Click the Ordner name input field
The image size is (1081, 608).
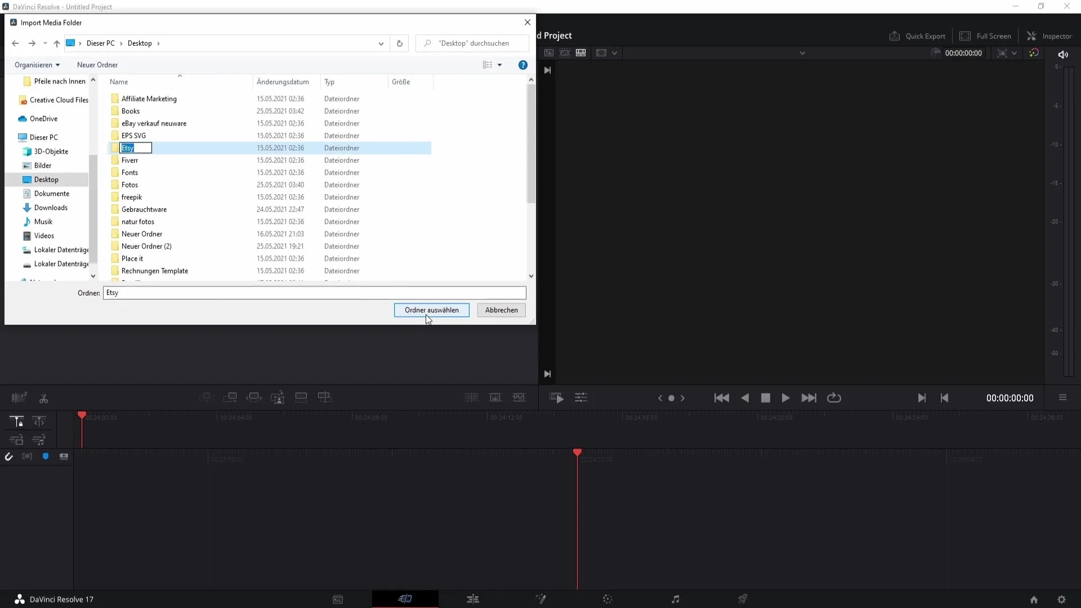coord(314,293)
